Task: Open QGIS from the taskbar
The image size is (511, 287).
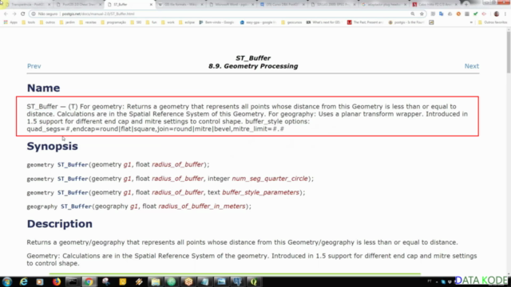Action: 254,281
